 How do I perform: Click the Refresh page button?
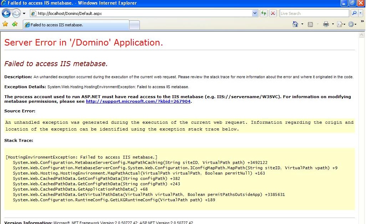(264, 13)
